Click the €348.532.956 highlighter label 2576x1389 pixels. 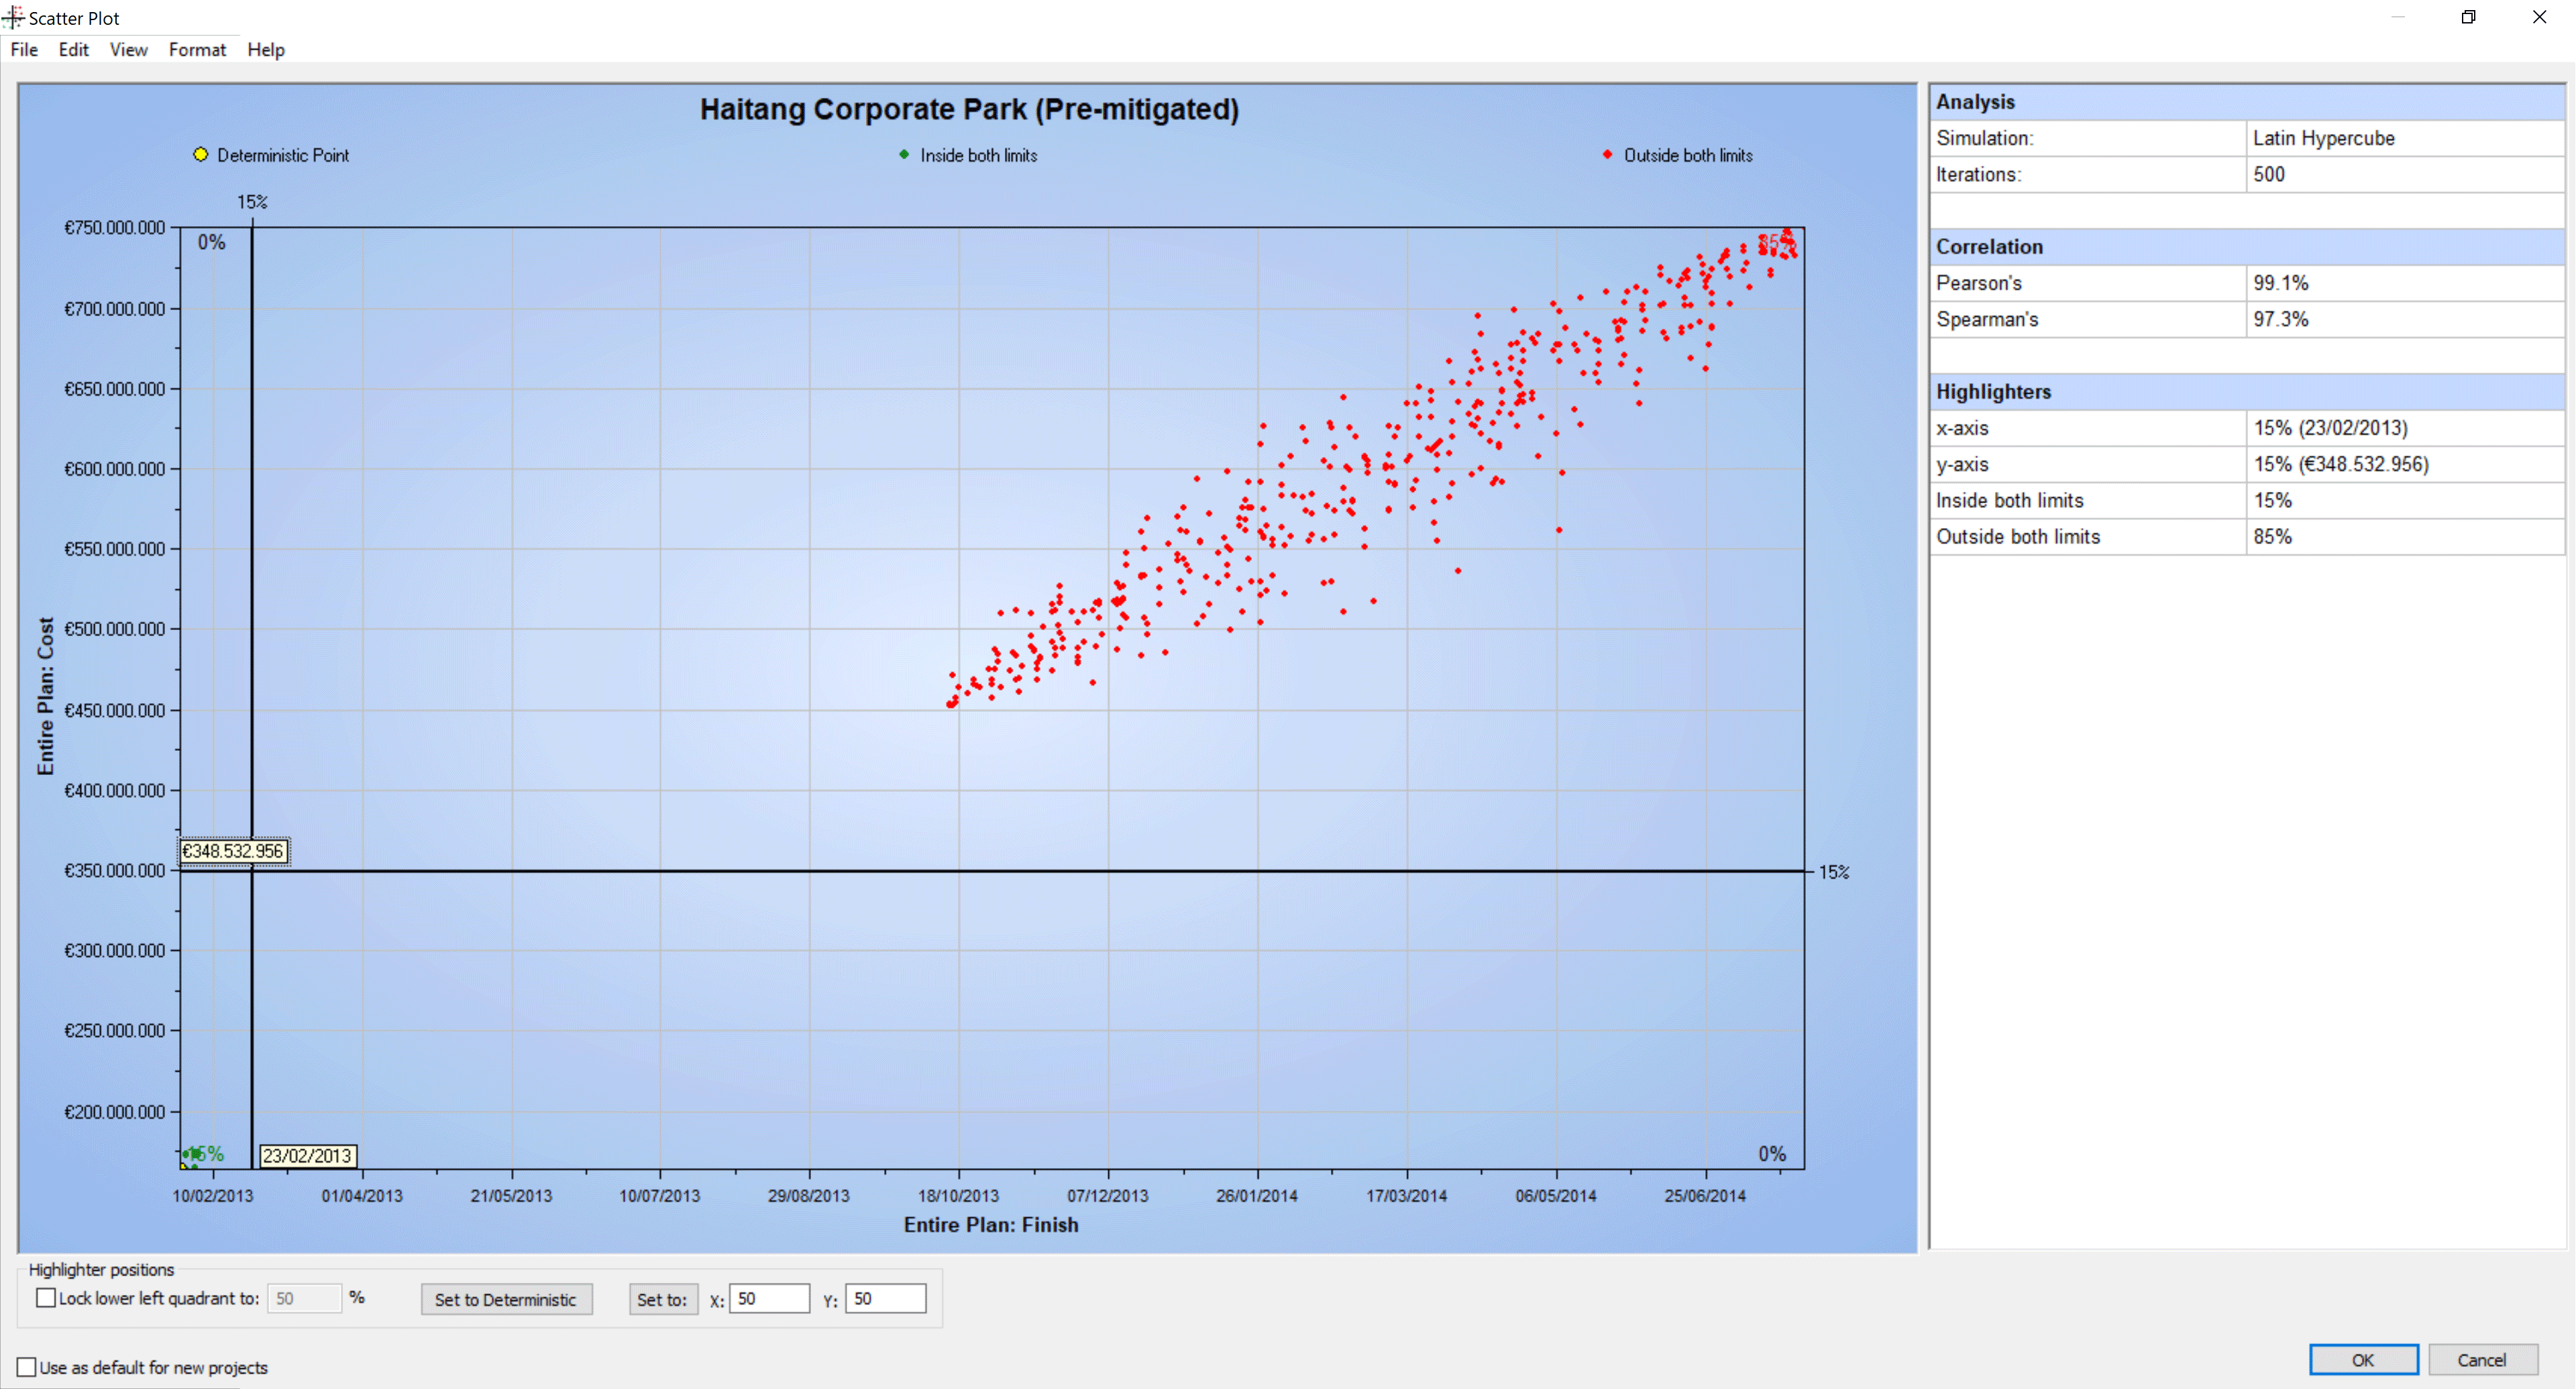pyautogui.click(x=233, y=851)
